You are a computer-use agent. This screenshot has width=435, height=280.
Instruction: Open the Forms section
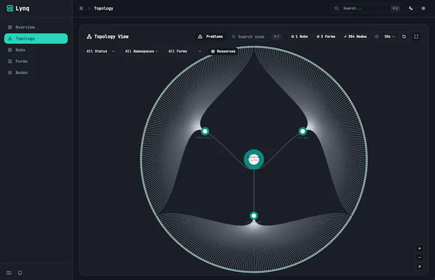pyautogui.click(x=36, y=61)
